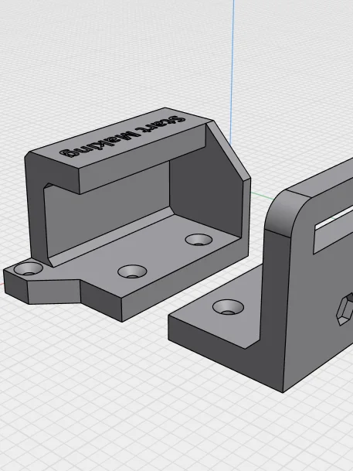Select the middle countersunk hole of the left bracket
The height and width of the screenshot is (471, 353).
click(x=132, y=271)
